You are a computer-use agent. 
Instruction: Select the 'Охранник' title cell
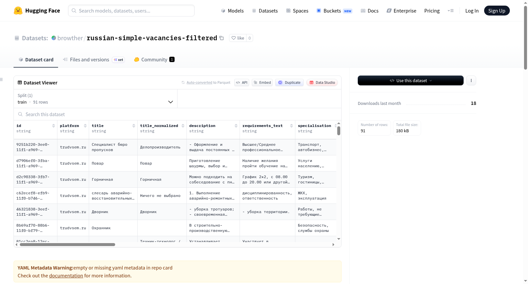(x=113, y=228)
